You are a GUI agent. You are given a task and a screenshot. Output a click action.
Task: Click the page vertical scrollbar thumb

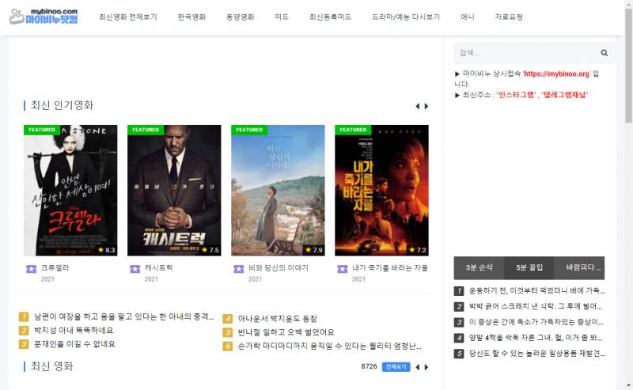(x=628, y=65)
